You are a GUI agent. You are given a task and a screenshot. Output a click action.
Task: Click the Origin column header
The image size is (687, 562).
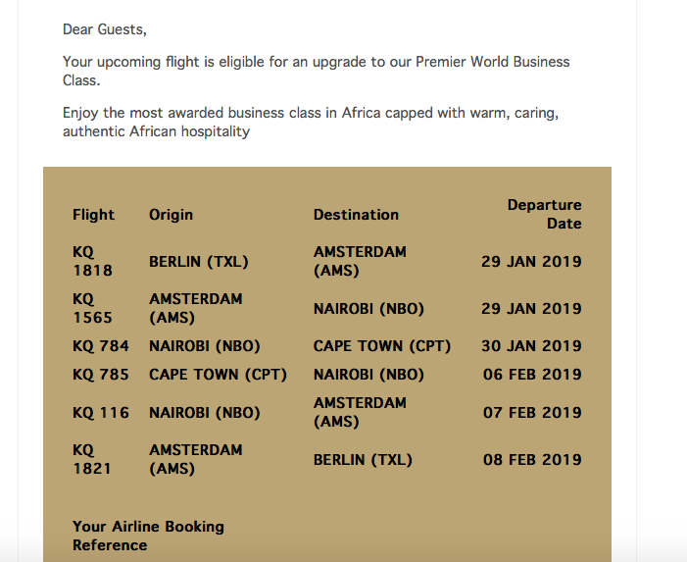[171, 215]
